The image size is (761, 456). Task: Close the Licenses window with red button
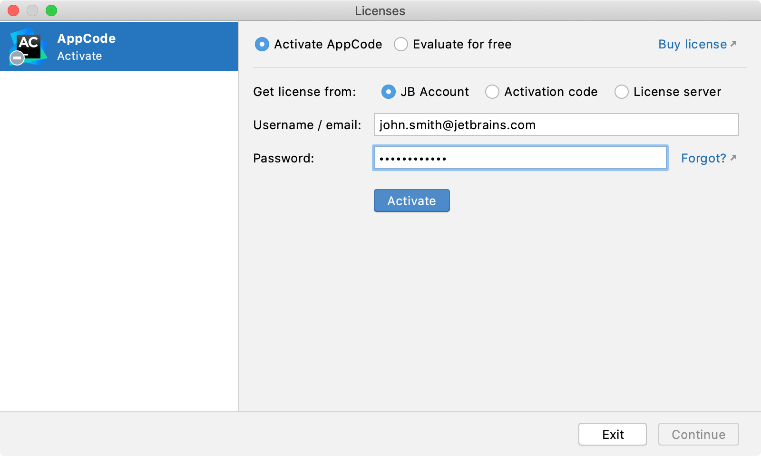tap(13, 10)
